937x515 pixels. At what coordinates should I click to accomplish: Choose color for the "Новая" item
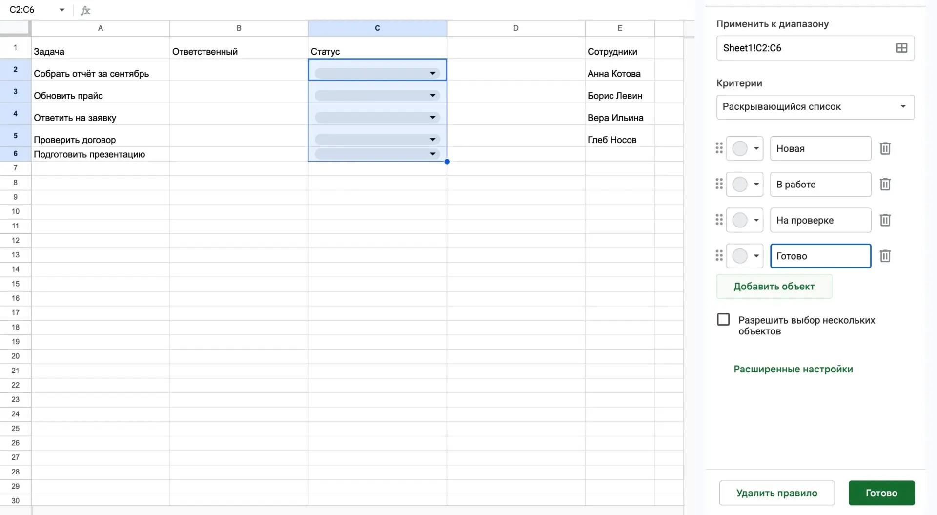tap(745, 148)
